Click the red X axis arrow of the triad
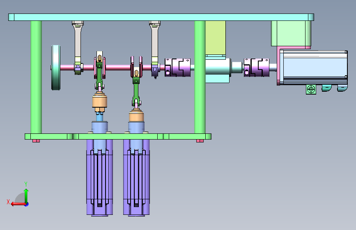 coord(18,204)
